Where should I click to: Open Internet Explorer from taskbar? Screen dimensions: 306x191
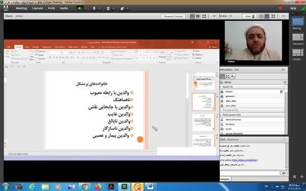coord(32,187)
